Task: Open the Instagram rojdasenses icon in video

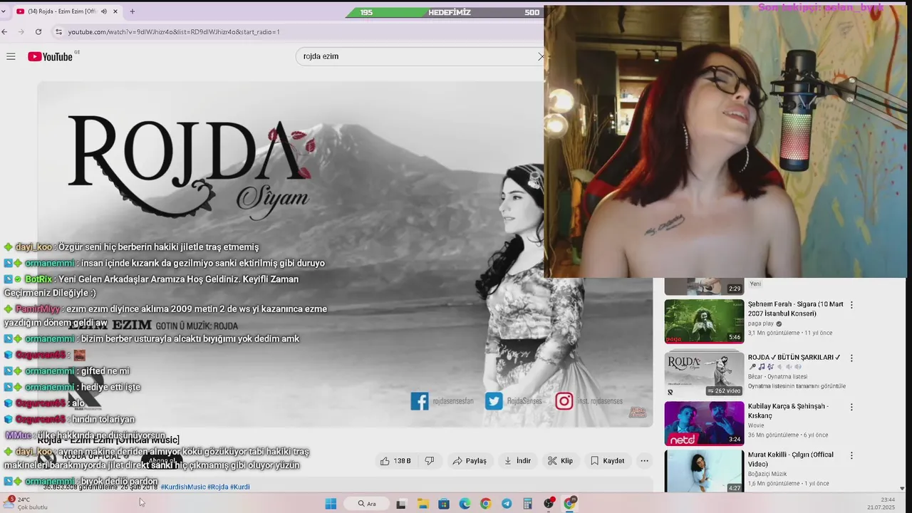Action: pos(564,401)
